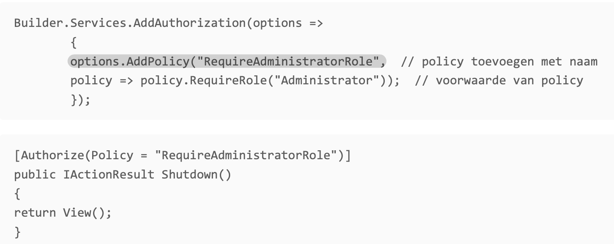Click the opening brace of Shutdown method
614x244 pixels.
tap(18, 194)
